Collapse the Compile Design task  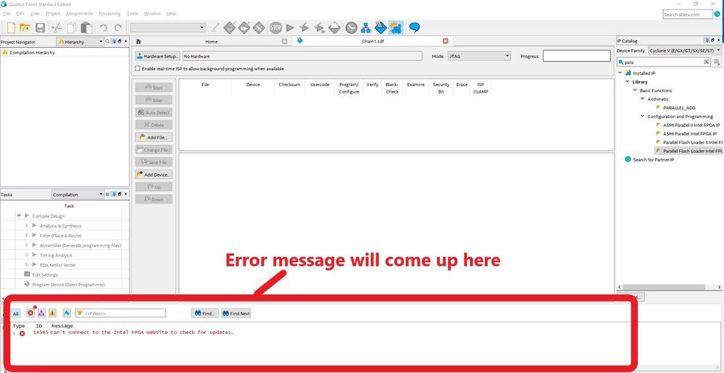pyautogui.click(x=19, y=216)
